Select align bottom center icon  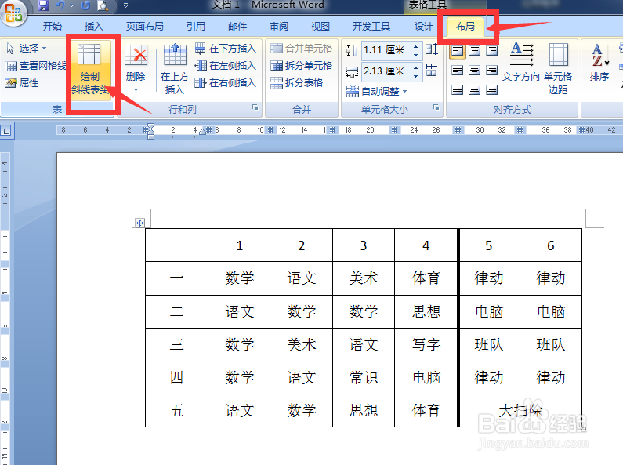pyautogui.click(x=474, y=90)
